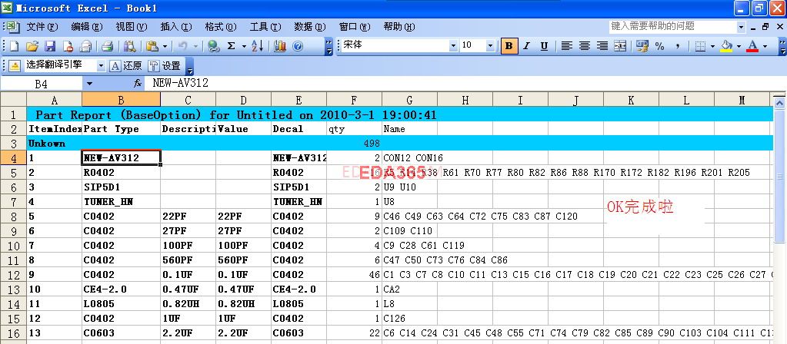
Task: Toggle bold formatting off
Action: (509, 46)
